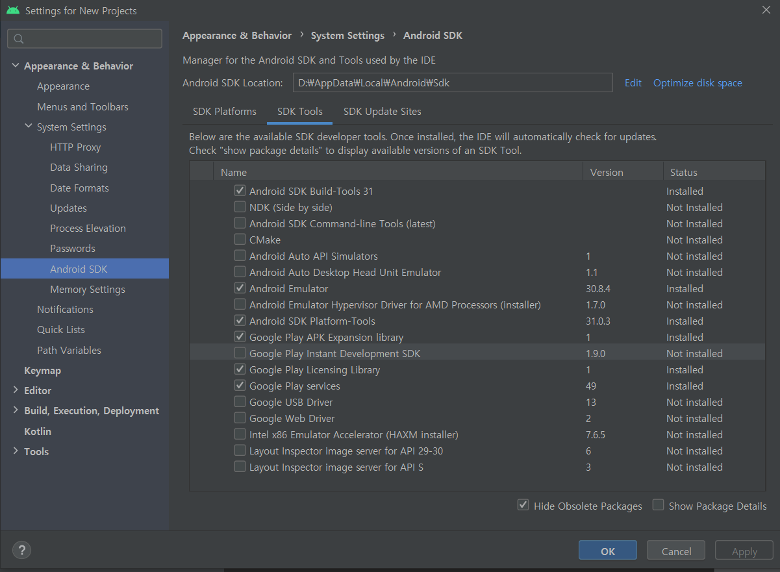
Task: Click the Name column header
Action: pyautogui.click(x=397, y=172)
